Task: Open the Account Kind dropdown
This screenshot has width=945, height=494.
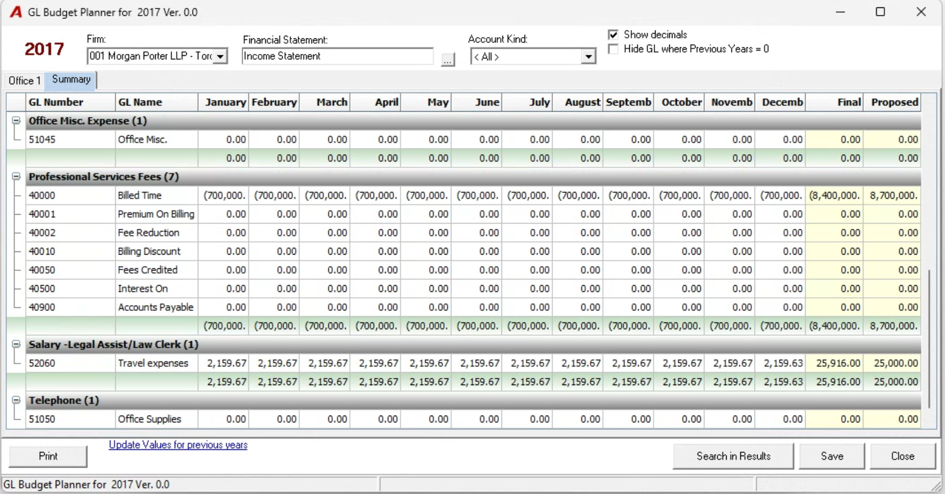Action: 588,57
